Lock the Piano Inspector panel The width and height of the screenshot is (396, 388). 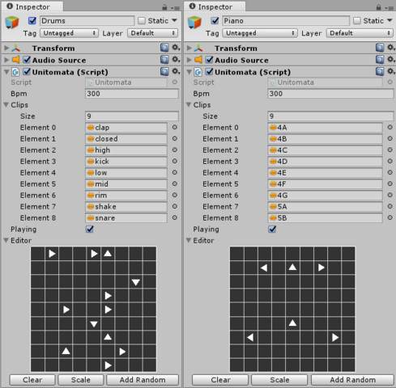coord(379,7)
